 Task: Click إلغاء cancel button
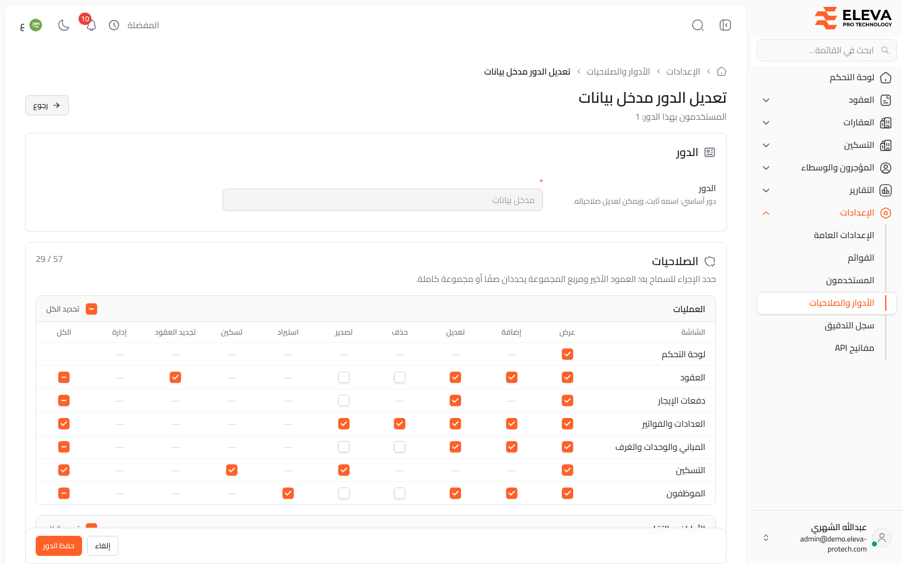pos(103,546)
